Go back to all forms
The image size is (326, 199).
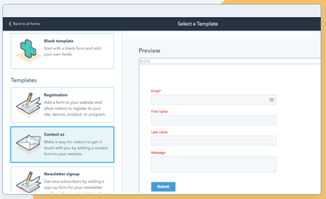pyautogui.click(x=26, y=24)
